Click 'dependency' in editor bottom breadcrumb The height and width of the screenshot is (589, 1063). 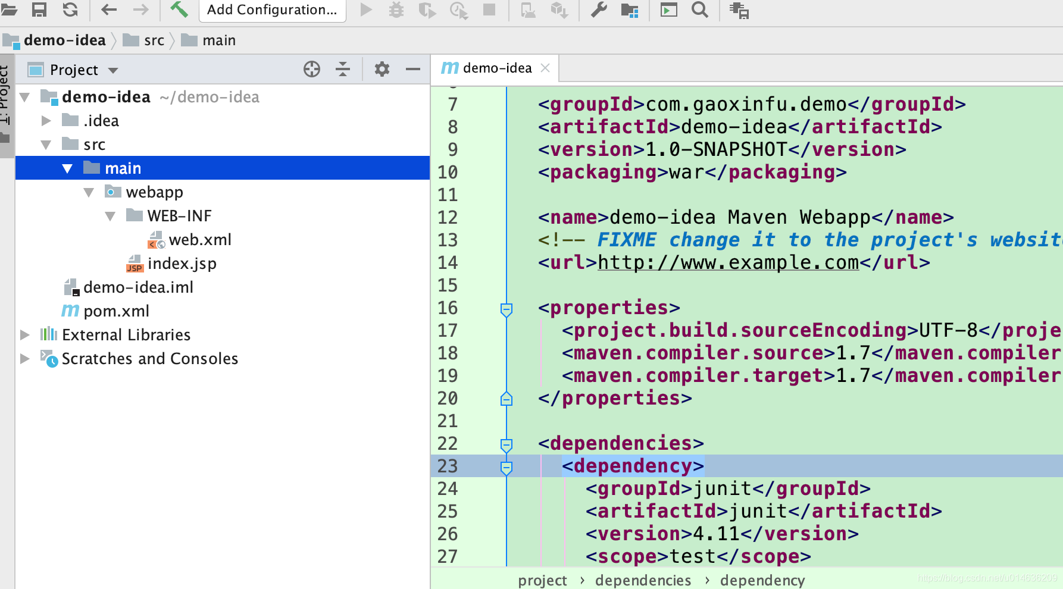click(x=762, y=580)
